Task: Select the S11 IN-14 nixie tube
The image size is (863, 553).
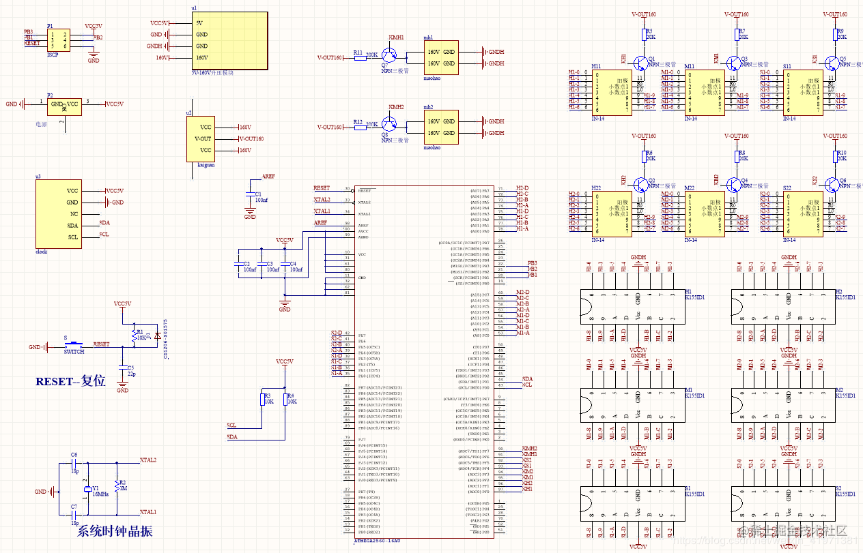Action: [803, 91]
